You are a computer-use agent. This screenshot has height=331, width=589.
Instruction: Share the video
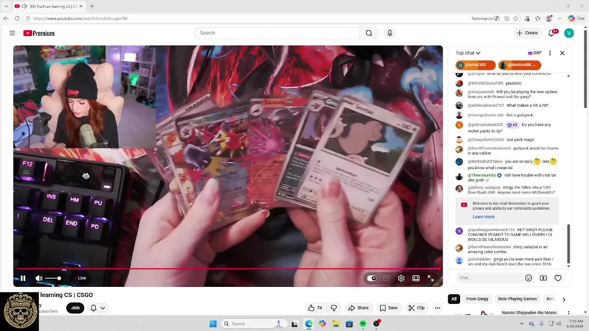[358, 308]
